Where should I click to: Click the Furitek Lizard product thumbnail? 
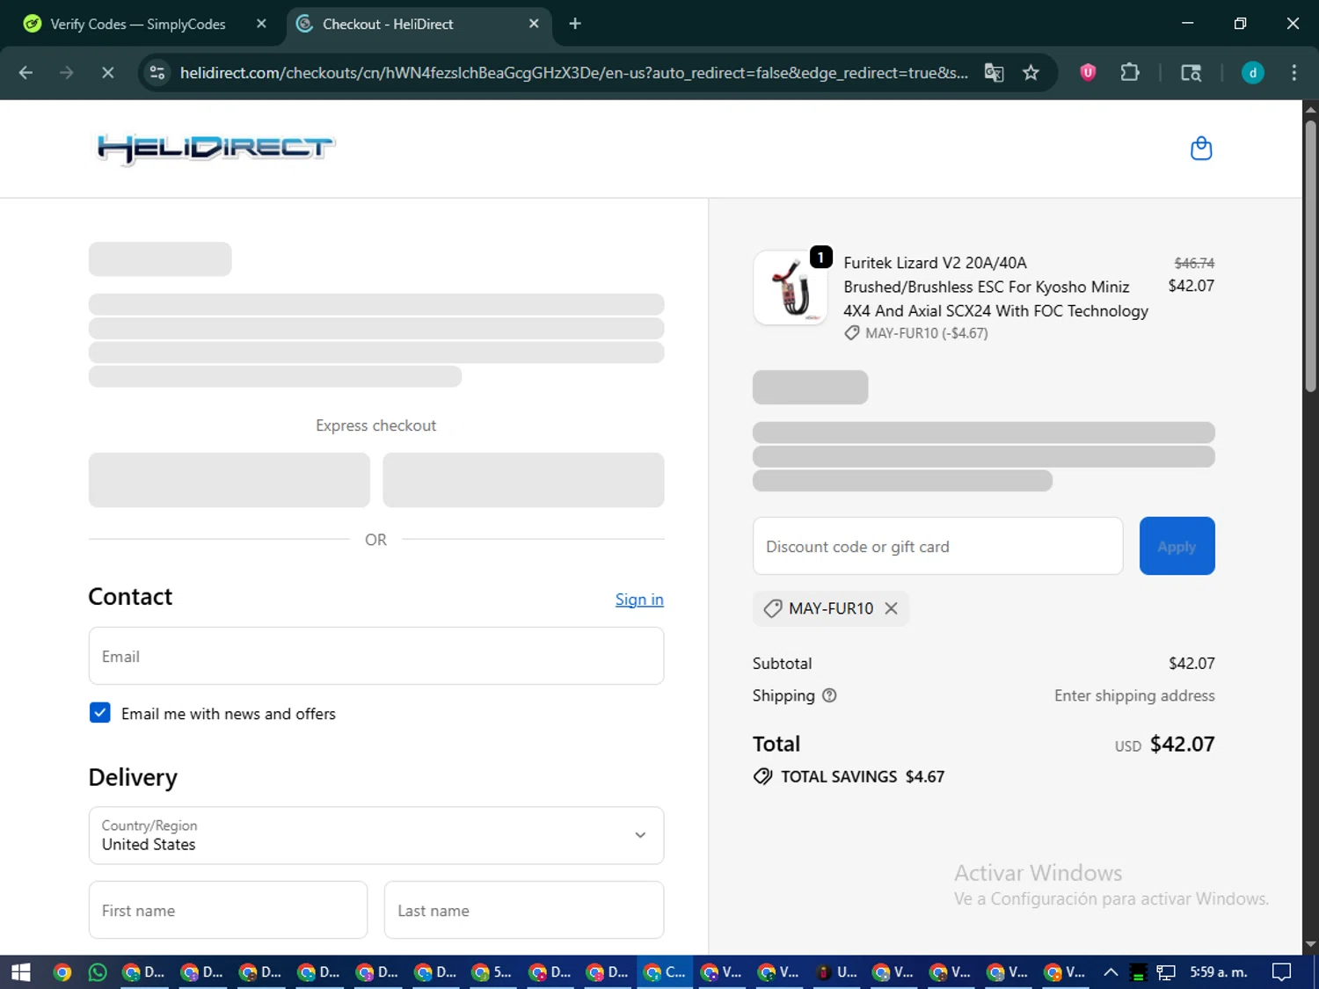tap(790, 287)
